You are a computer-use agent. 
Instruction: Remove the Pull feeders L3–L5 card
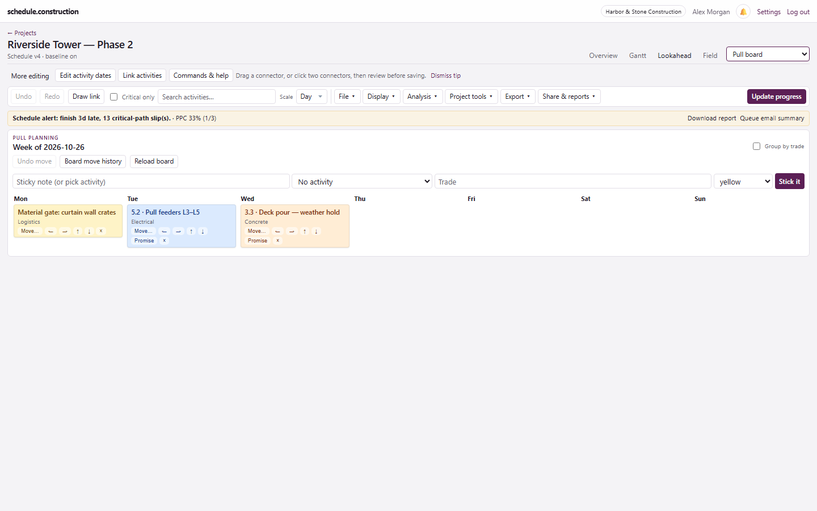tap(165, 241)
